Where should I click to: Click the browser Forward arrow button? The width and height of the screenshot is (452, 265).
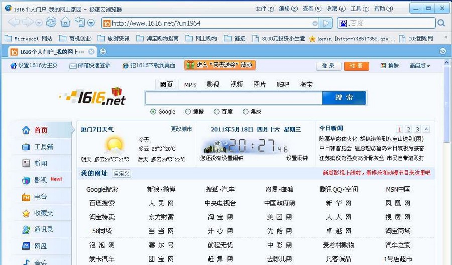[28, 22]
